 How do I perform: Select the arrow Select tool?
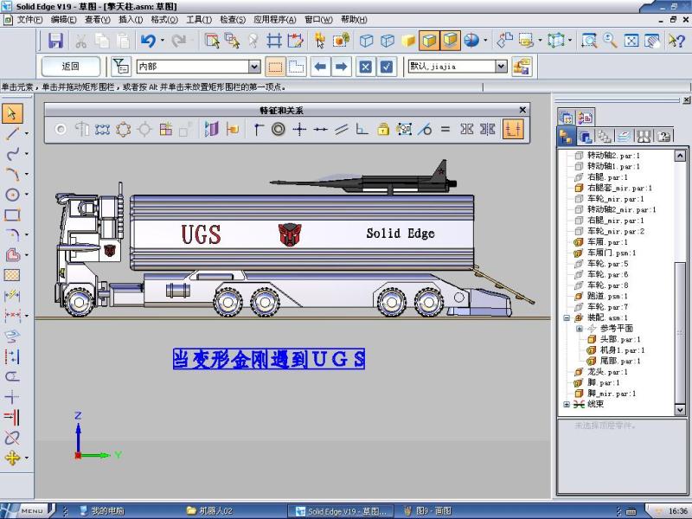[x=12, y=113]
